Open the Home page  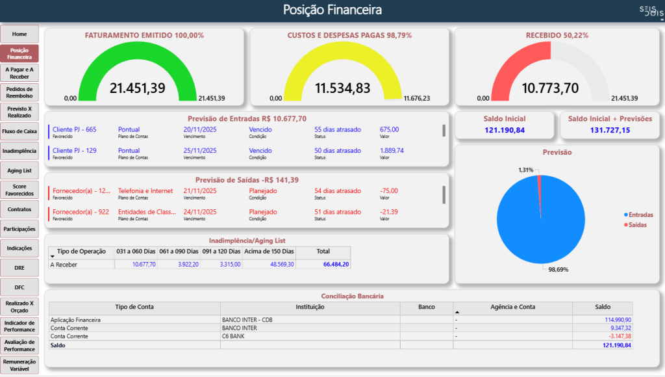pos(19,34)
